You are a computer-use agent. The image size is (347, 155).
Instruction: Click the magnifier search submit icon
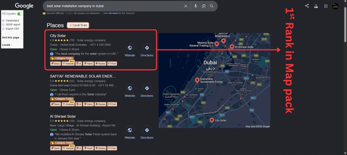(x=212, y=6)
